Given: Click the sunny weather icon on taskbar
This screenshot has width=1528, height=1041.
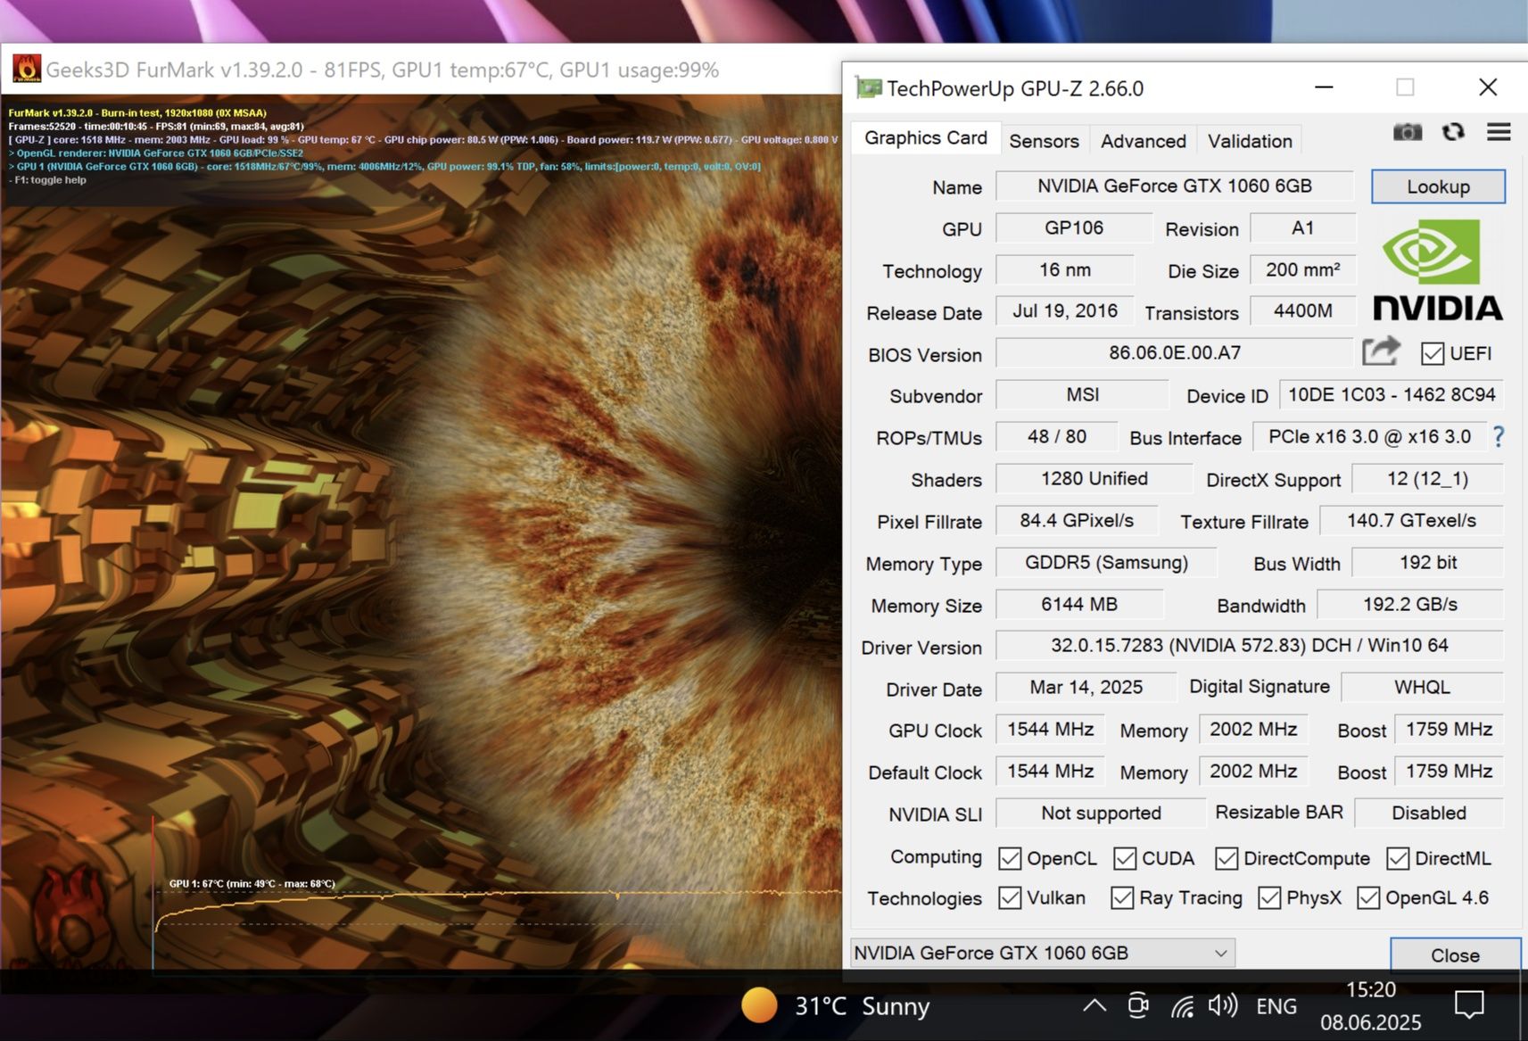Looking at the screenshot, I should tap(759, 1005).
